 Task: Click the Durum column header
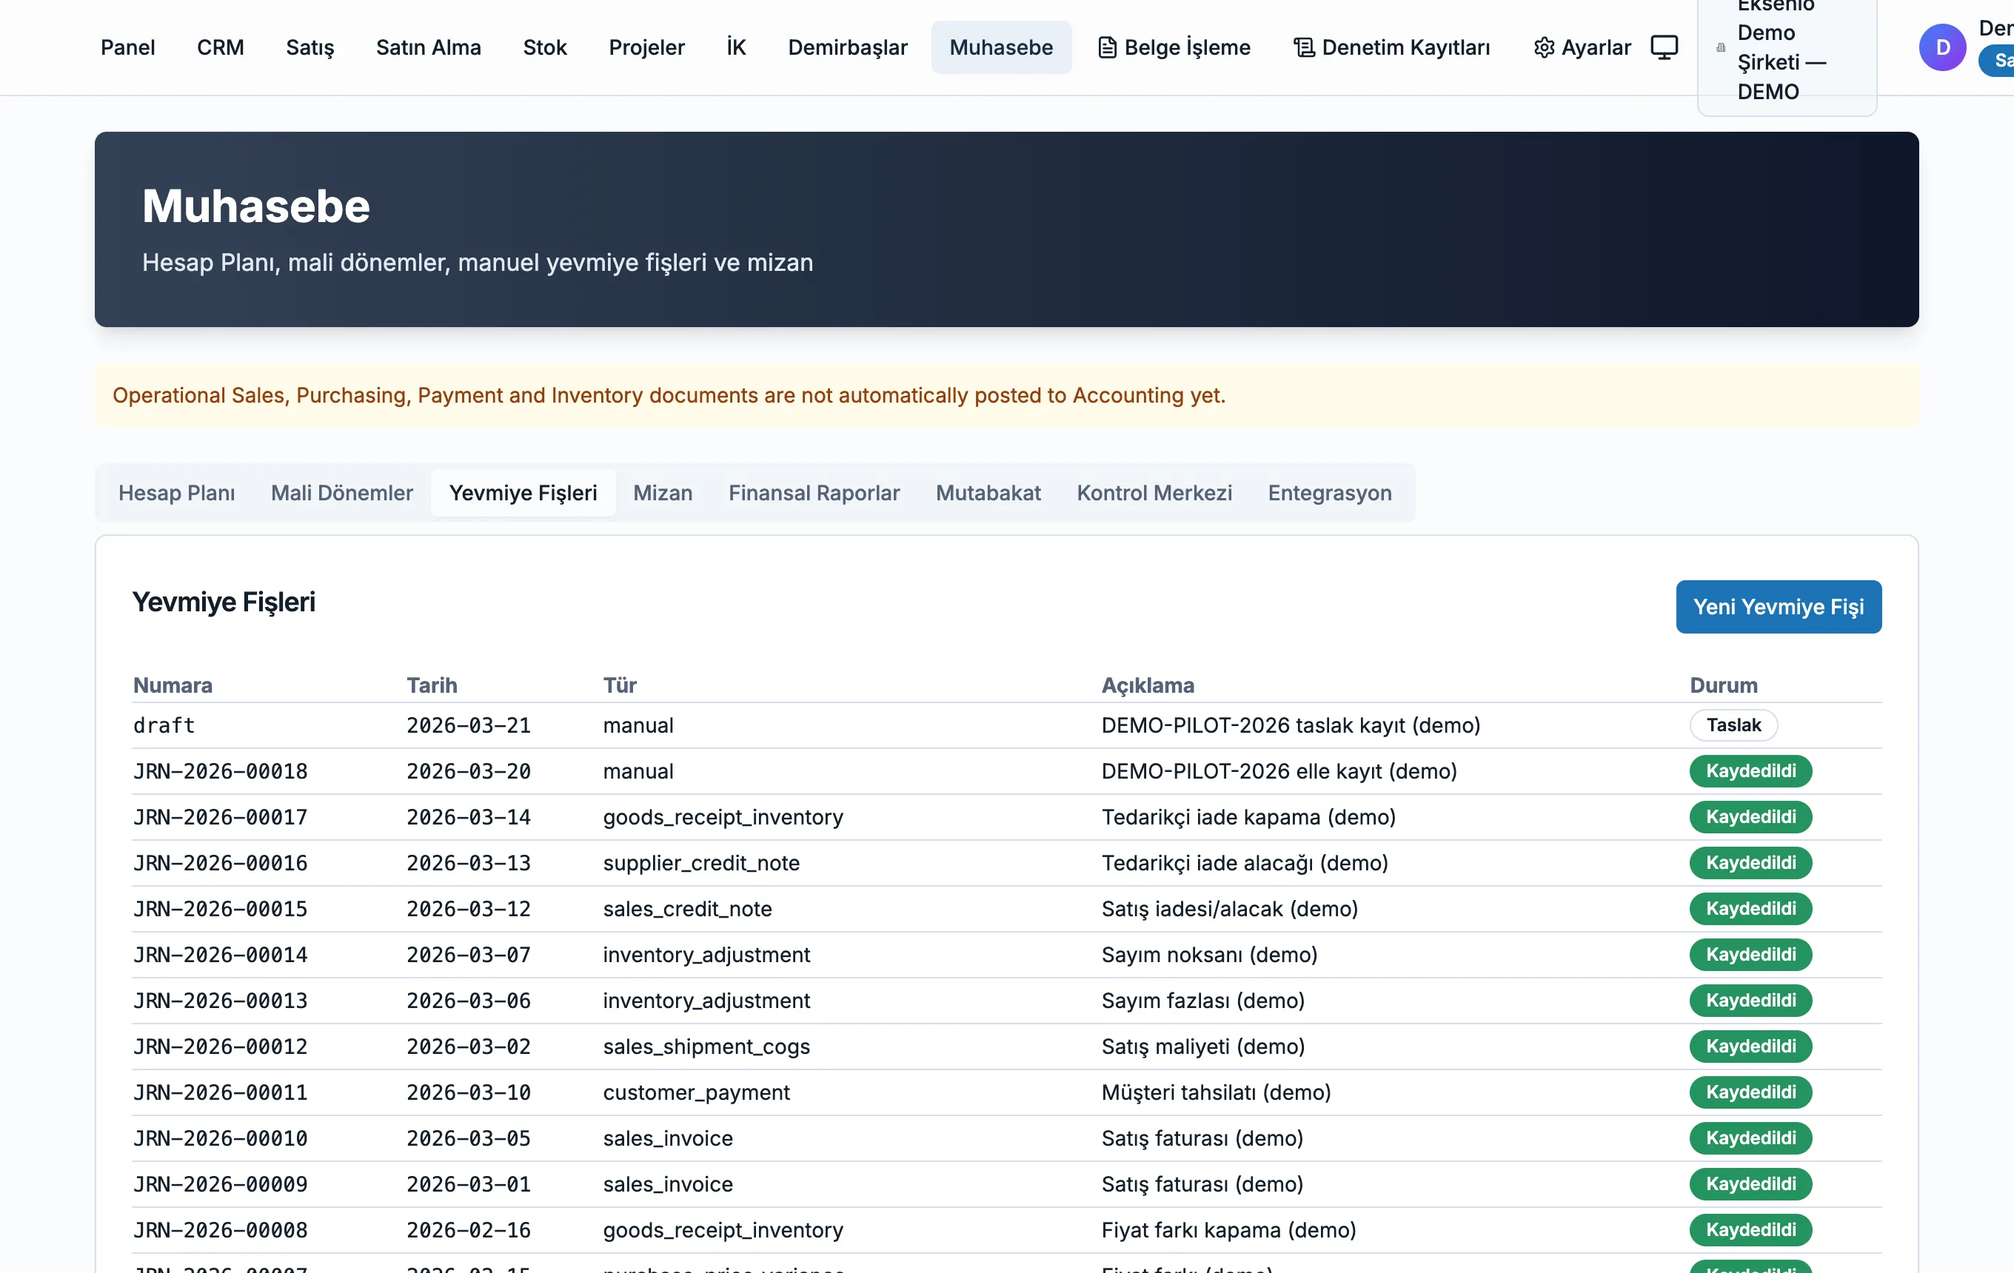(x=1723, y=685)
